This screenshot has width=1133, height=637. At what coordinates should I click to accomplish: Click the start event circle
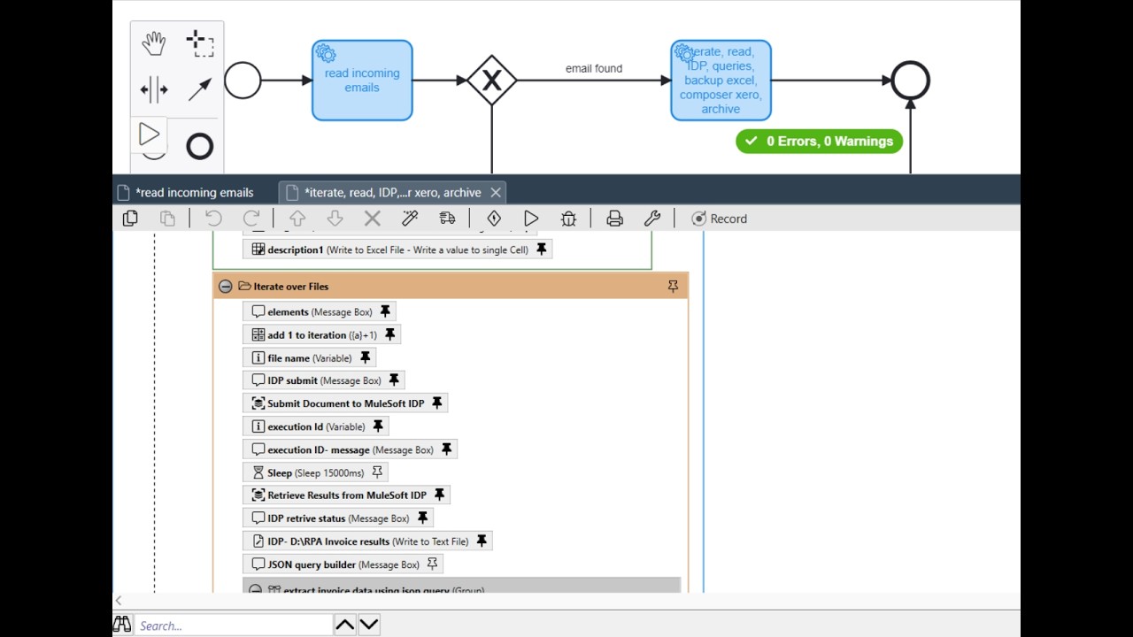coord(243,81)
